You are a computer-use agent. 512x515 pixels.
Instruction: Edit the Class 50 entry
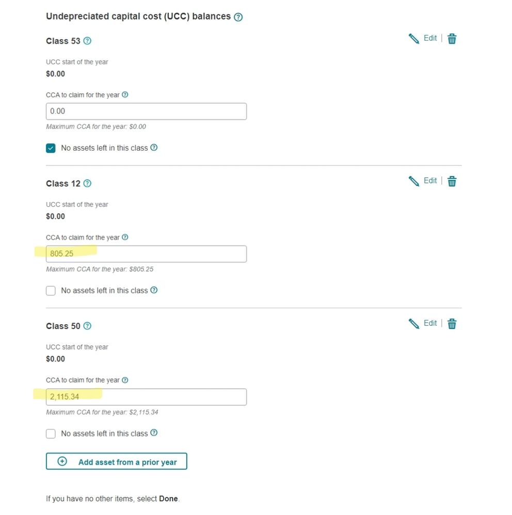point(423,323)
